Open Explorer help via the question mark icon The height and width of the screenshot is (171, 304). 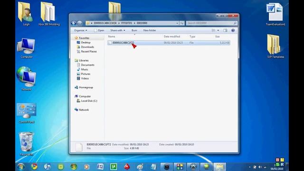(233, 30)
